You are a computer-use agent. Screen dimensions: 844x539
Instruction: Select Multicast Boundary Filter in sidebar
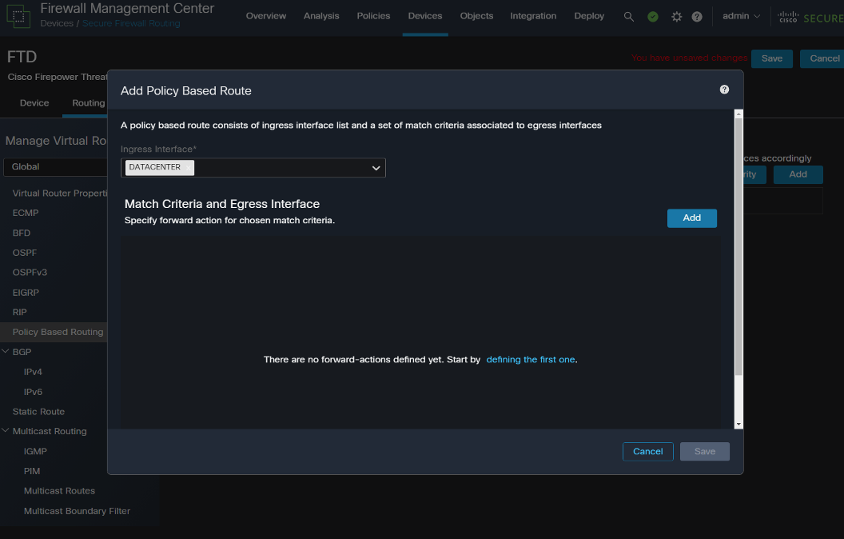[x=77, y=511]
